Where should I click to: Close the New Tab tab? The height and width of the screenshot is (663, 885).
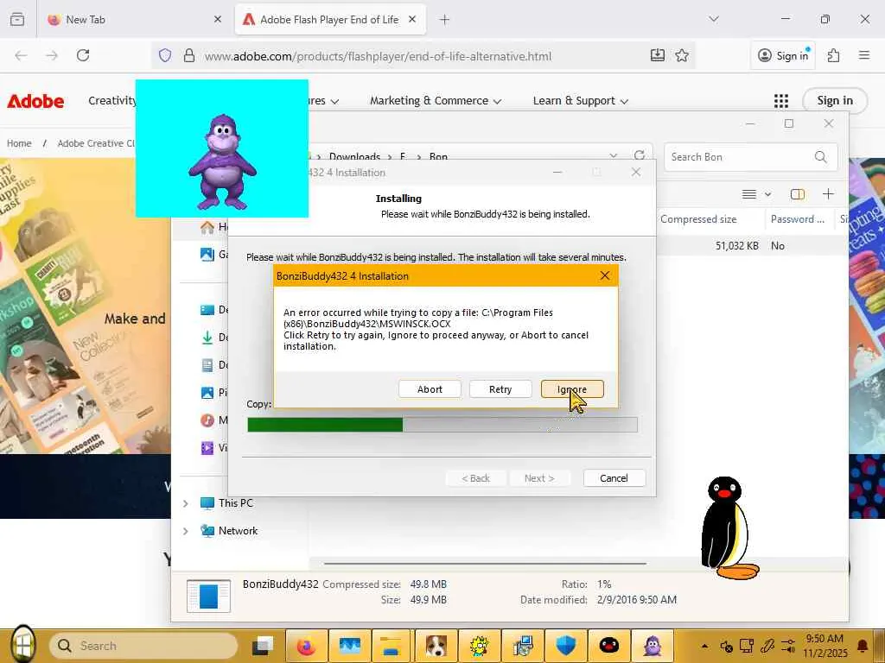click(x=218, y=19)
